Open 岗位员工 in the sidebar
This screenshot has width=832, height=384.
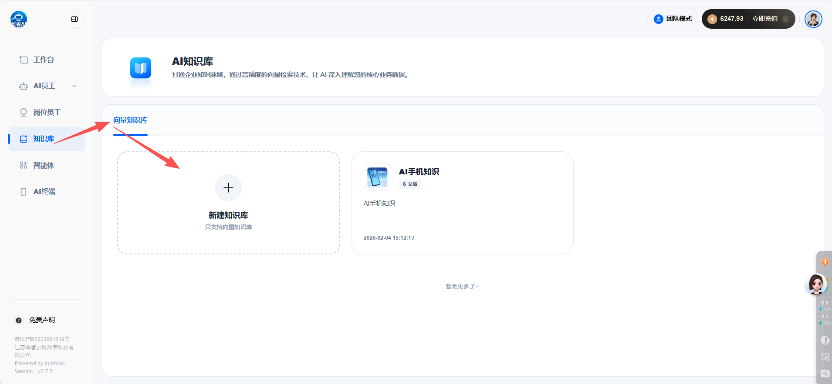47,113
